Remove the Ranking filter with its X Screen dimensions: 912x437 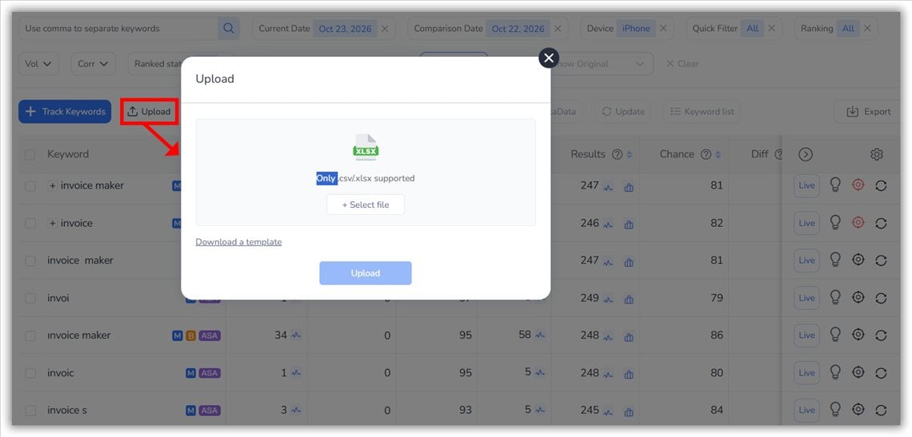[867, 29]
